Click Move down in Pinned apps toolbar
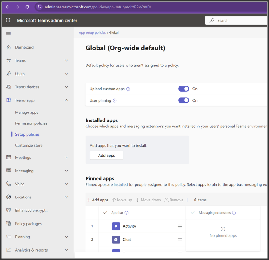Viewport: 269px width, 260px height. pyautogui.click(x=148, y=200)
